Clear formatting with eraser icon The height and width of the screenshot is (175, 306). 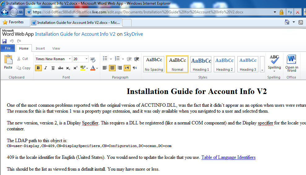pos(93,59)
